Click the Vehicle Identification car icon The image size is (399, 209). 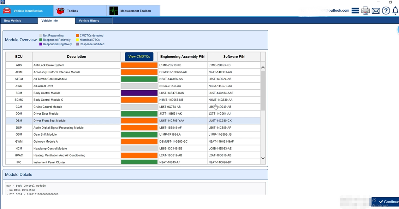(x=7, y=11)
